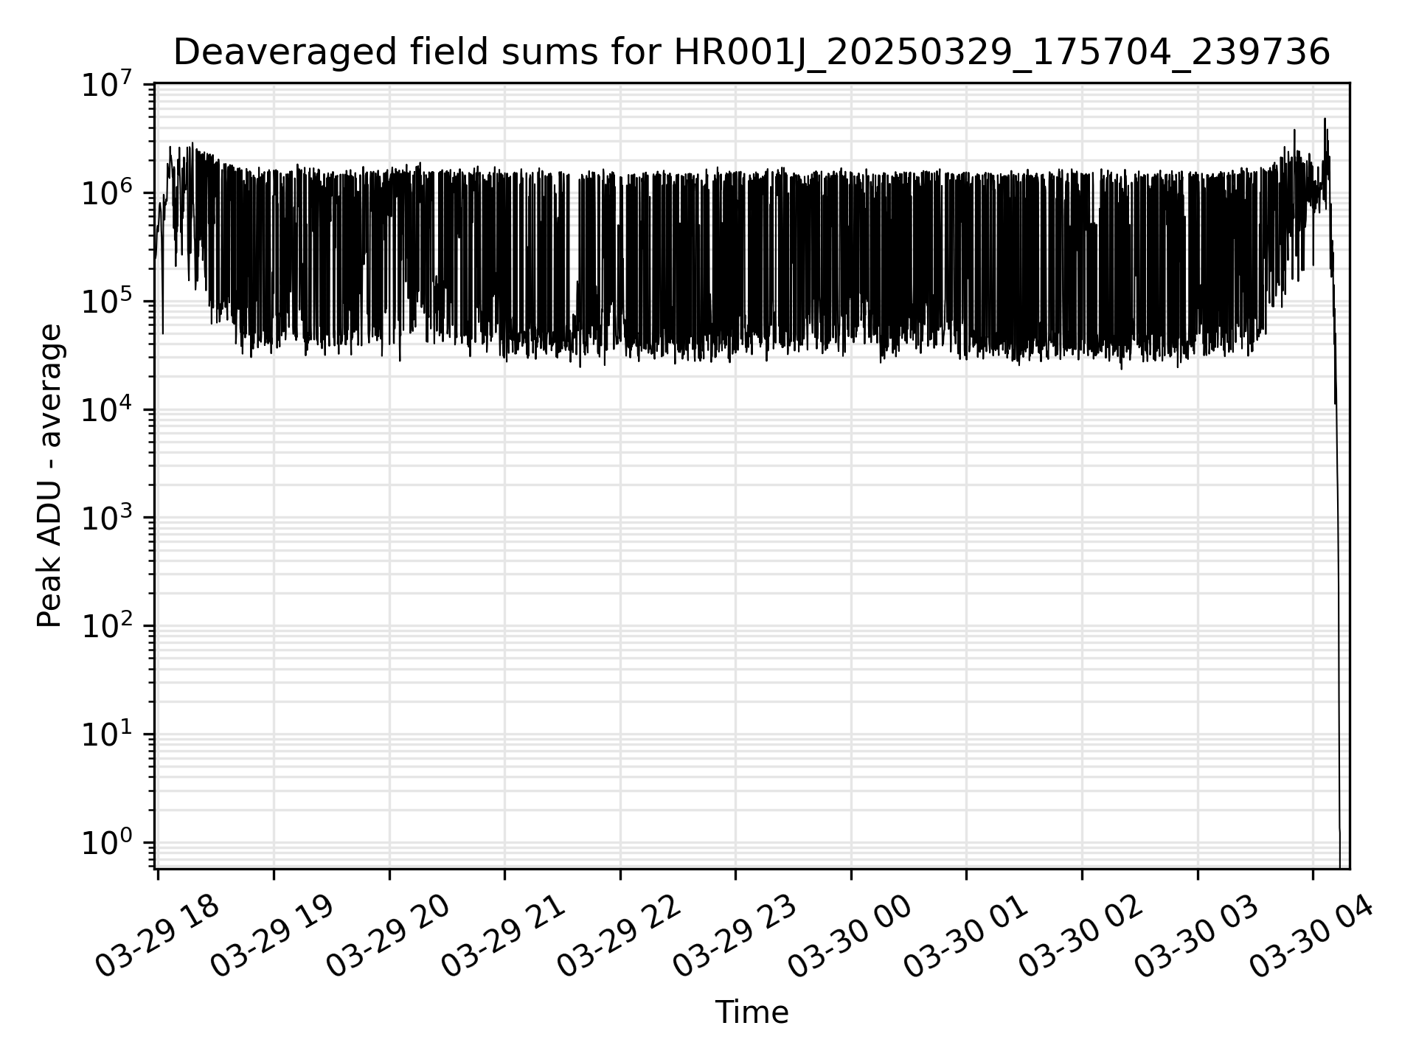Click the x-axis tick label '03-30 02'
This screenshot has width=1416, height=1062.
pos(1080,937)
